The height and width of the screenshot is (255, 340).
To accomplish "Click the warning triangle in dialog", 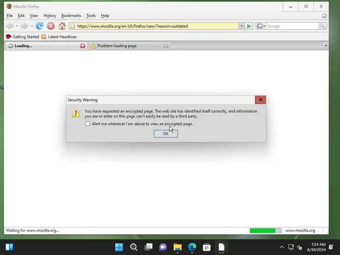I will point(76,113).
